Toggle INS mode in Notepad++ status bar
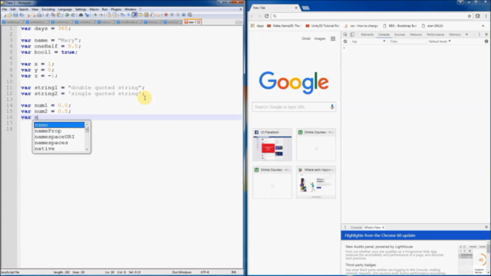 [x=233, y=272]
